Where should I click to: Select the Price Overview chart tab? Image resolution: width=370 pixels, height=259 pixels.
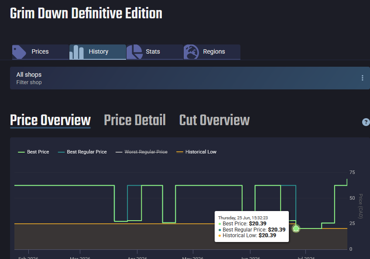[x=50, y=120]
